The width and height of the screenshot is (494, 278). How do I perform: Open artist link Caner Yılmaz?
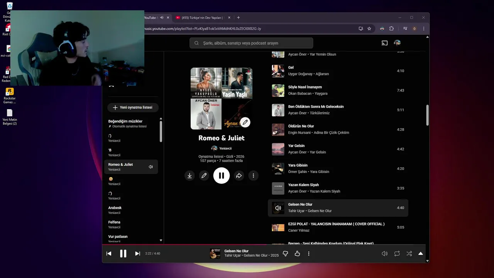point(299,231)
